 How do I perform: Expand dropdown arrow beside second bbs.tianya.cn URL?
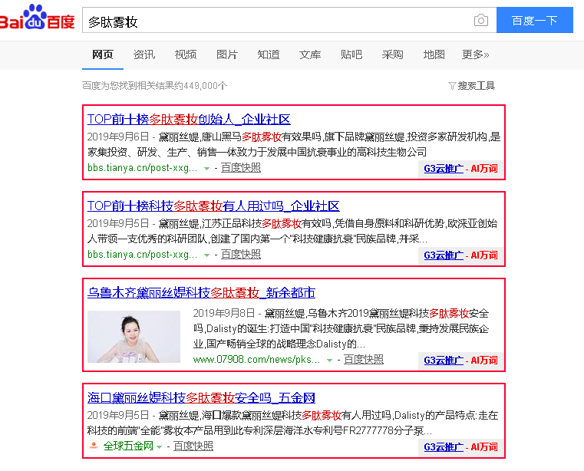coord(206,255)
